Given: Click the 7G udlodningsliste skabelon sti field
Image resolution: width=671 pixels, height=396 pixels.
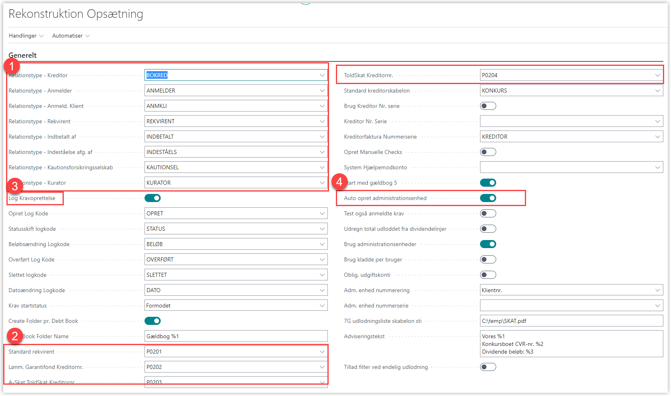Looking at the screenshot, I should pyautogui.click(x=571, y=321).
